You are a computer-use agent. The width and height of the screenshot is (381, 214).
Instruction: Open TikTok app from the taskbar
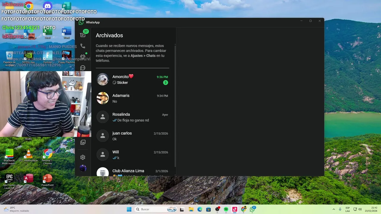235,209
